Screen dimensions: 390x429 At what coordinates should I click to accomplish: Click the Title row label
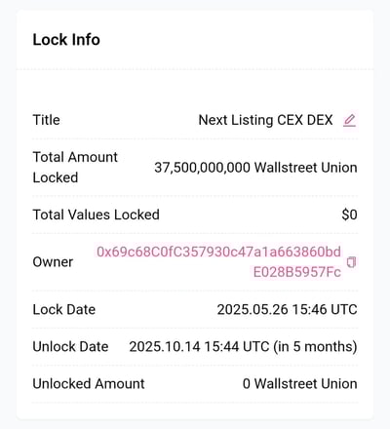pos(46,120)
